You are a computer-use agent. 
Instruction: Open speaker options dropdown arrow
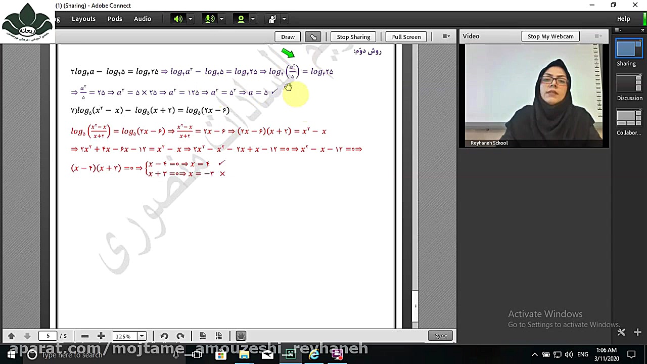point(190,19)
